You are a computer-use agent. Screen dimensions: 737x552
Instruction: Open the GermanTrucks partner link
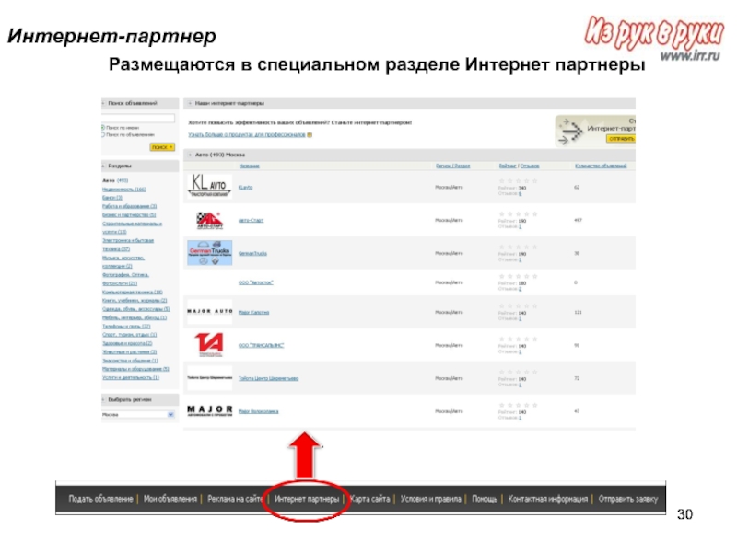(252, 254)
